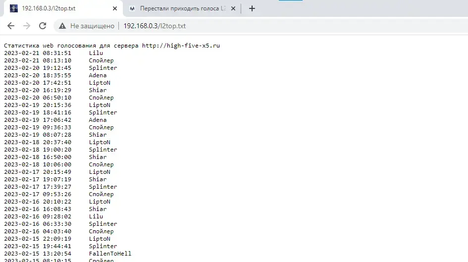Click 'LiptoN' on the 2023-02-15 22:09:19 row
Viewport: 468px width, 262px height.
(x=100, y=239)
